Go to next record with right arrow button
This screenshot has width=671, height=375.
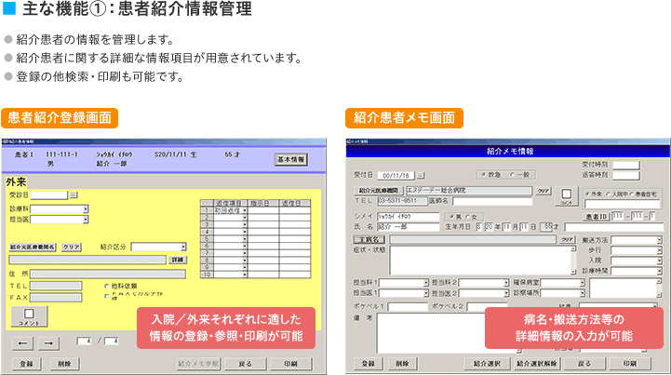pos(48,342)
